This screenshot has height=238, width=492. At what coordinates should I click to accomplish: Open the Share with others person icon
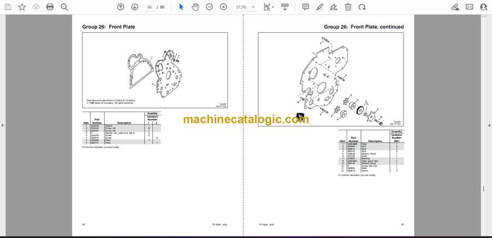point(484,7)
